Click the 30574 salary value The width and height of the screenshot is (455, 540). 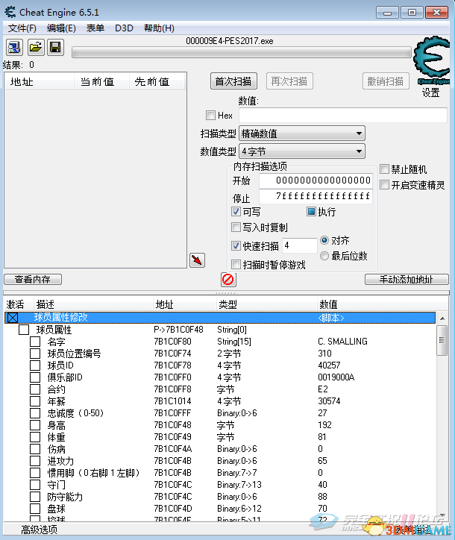coord(329,401)
